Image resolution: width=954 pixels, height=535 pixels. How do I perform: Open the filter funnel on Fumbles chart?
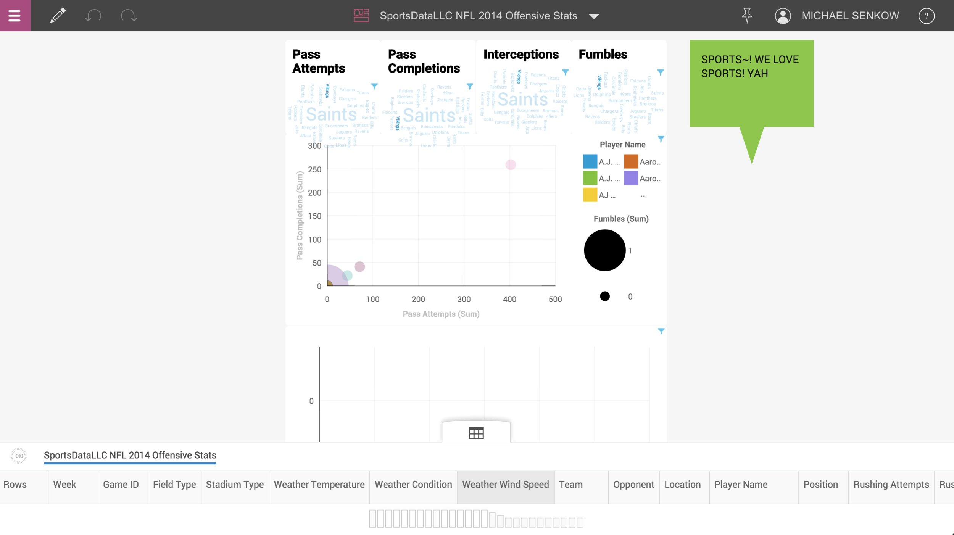click(661, 72)
